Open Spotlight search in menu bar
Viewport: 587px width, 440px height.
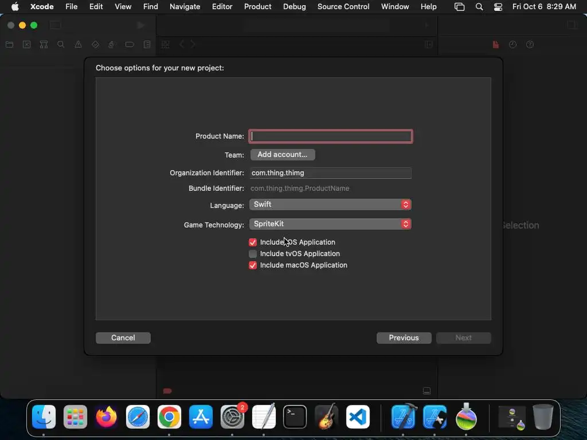[x=479, y=6]
